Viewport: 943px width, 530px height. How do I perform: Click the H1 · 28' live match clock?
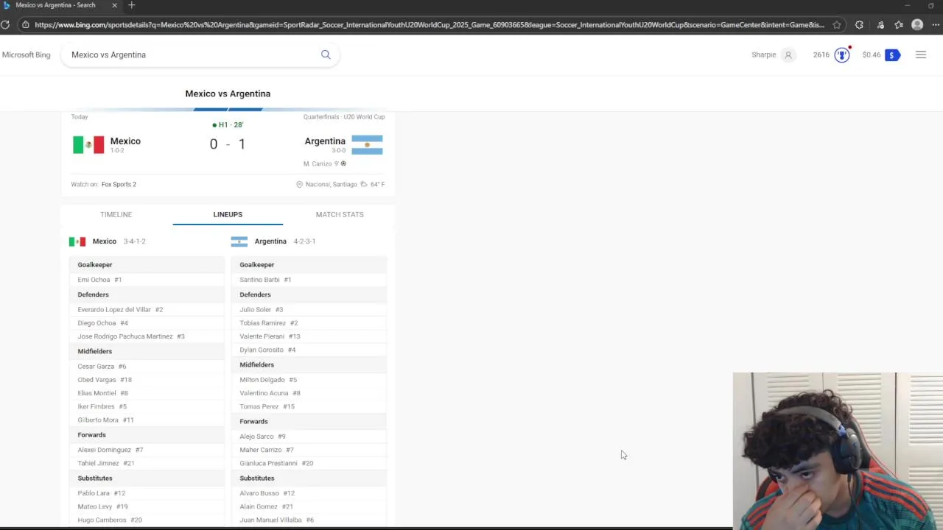228,125
